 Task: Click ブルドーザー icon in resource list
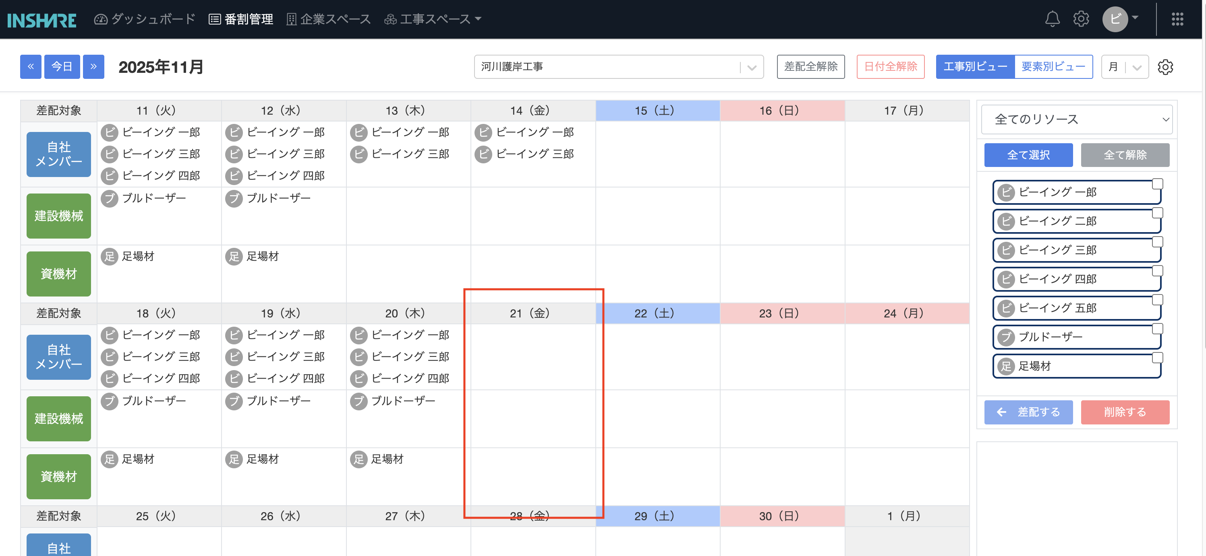tap(1006, 337)
